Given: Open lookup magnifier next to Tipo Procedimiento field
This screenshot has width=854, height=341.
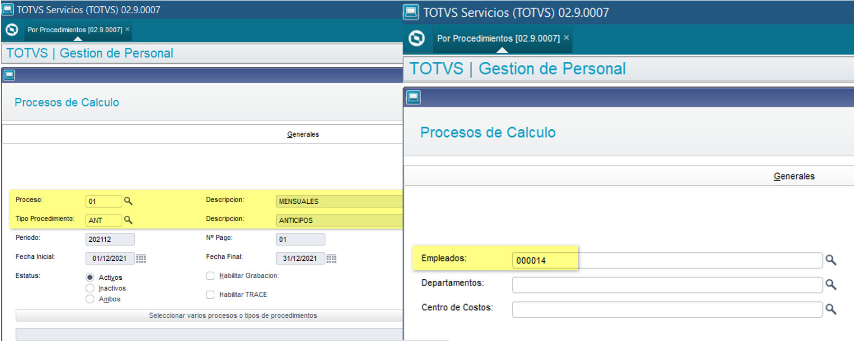Looking at the screenshot, I should point(128,220).
